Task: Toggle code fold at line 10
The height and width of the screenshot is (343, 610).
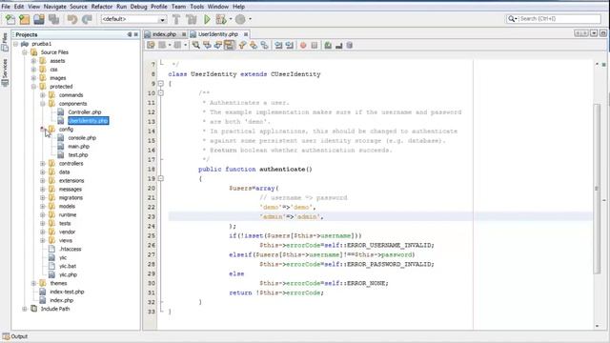Action: pyautogui.click(x=161, y=93)
